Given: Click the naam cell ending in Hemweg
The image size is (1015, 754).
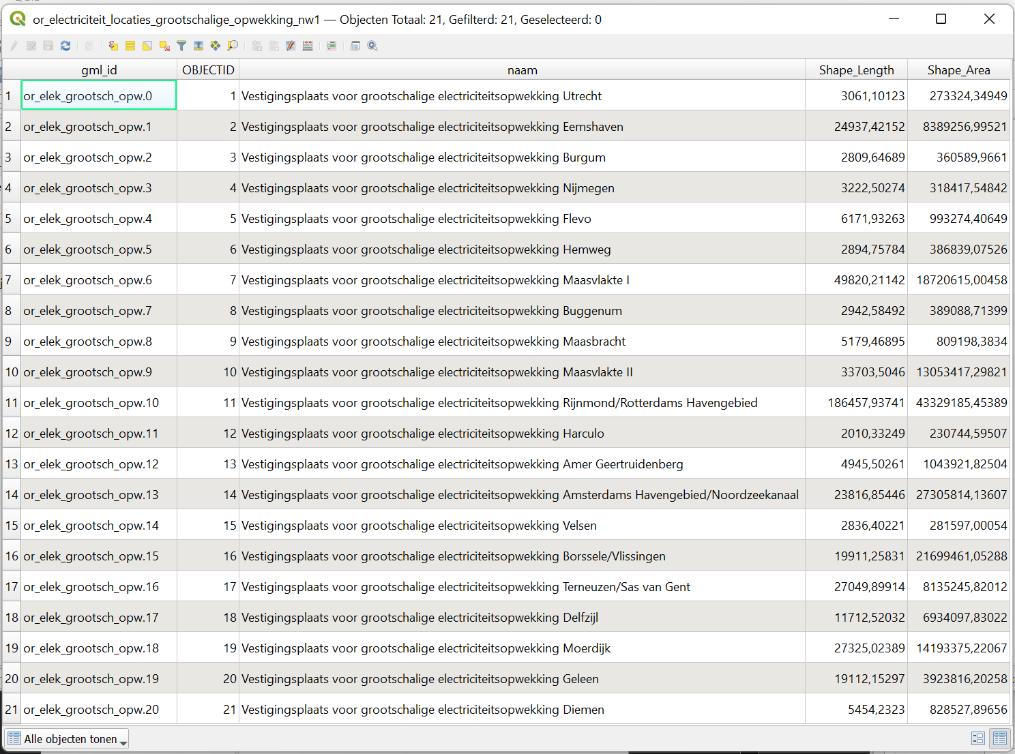Looking at the screenshot, I should pyautogui.click(x=522, y=249).
